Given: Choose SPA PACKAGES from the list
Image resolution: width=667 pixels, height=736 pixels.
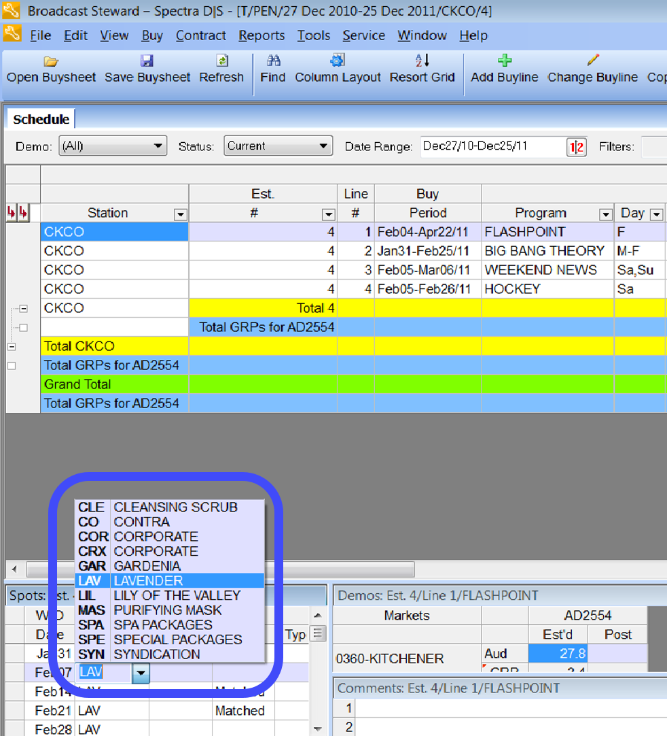Looking at the screenshot, I should pyautogui.click(x=170, y=624).
